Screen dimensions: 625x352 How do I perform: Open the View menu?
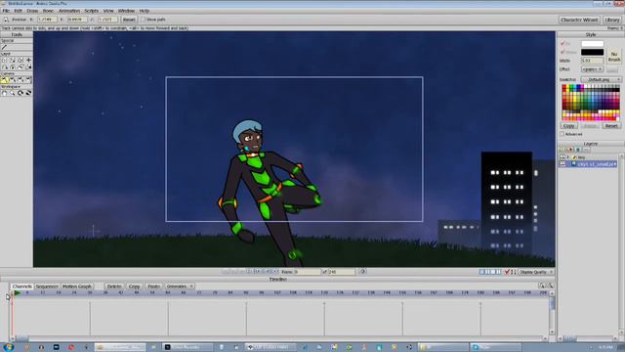pyautogui.click(x=108, y=11)
